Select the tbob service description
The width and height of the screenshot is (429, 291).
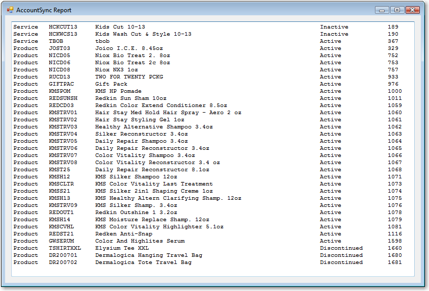coord(102,41)
